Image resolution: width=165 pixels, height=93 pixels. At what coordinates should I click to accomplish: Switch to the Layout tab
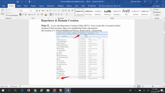click(x=41, y=6)
